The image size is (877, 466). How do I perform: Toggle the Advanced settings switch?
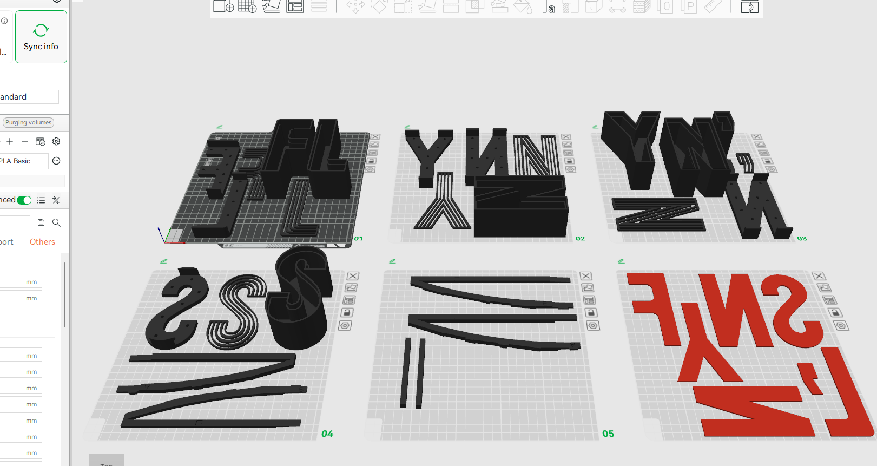pyautogui.click(x=24, y=200)
